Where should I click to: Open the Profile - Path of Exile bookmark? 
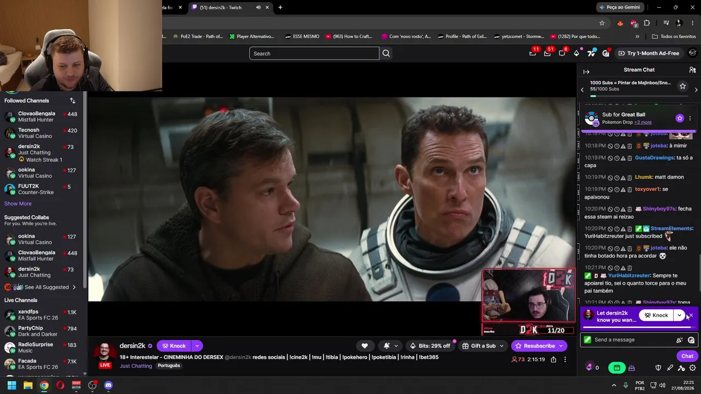point(462,37)
